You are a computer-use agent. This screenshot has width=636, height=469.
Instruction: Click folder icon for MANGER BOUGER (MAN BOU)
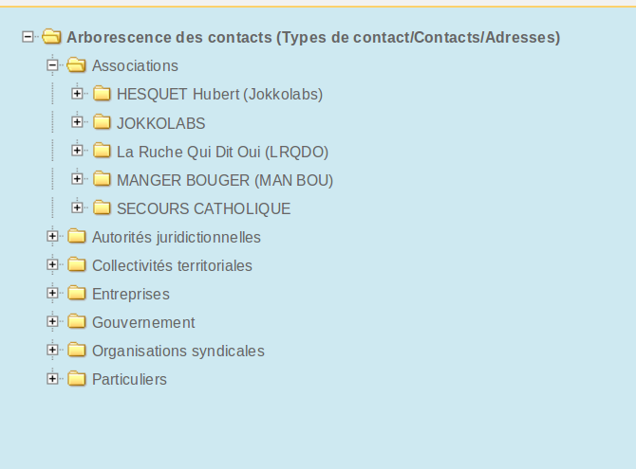102,179
